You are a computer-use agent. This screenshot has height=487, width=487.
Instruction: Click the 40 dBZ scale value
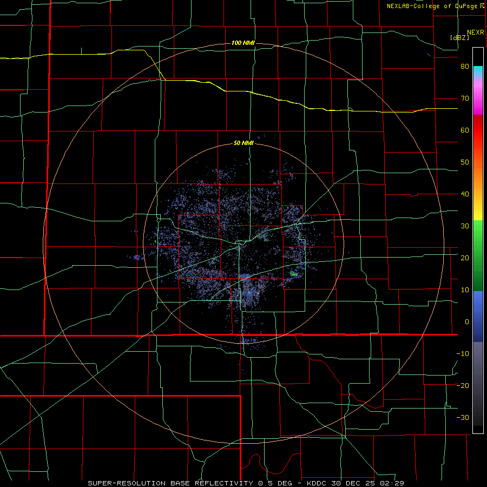pos(465,194)
